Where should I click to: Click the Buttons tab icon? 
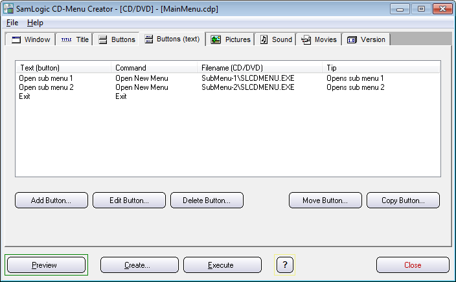102,39
